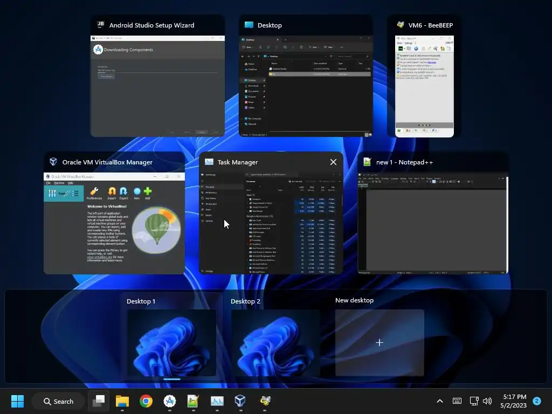Image resolution: width=552 pixels, height=414 pixels.
Task: Click the taskbar Search box
Action: pos(58,401)
